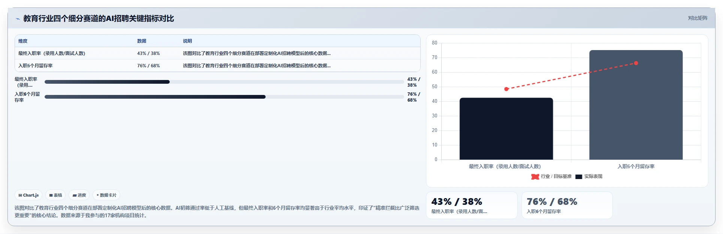This screenshot has height=234, width=723.
Task: Click progress value 43% / 38% beside bar
Action: [x=414, y=82]
